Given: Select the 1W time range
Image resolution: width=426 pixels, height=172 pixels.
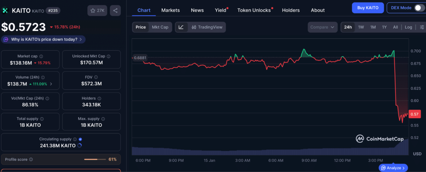Looking at the screenshot, I should (x=361, y=27).
